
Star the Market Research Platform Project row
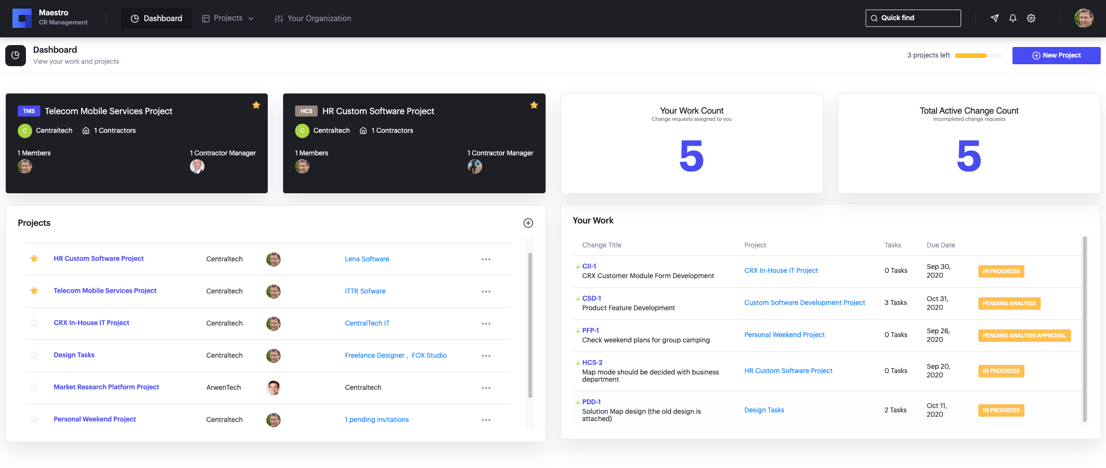coord(34,387)
